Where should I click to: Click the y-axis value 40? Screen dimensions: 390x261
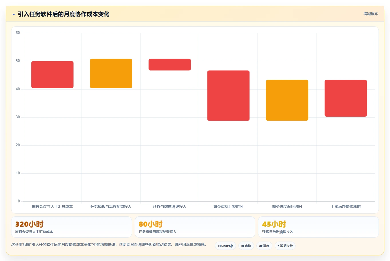click(x=18, y=89)
